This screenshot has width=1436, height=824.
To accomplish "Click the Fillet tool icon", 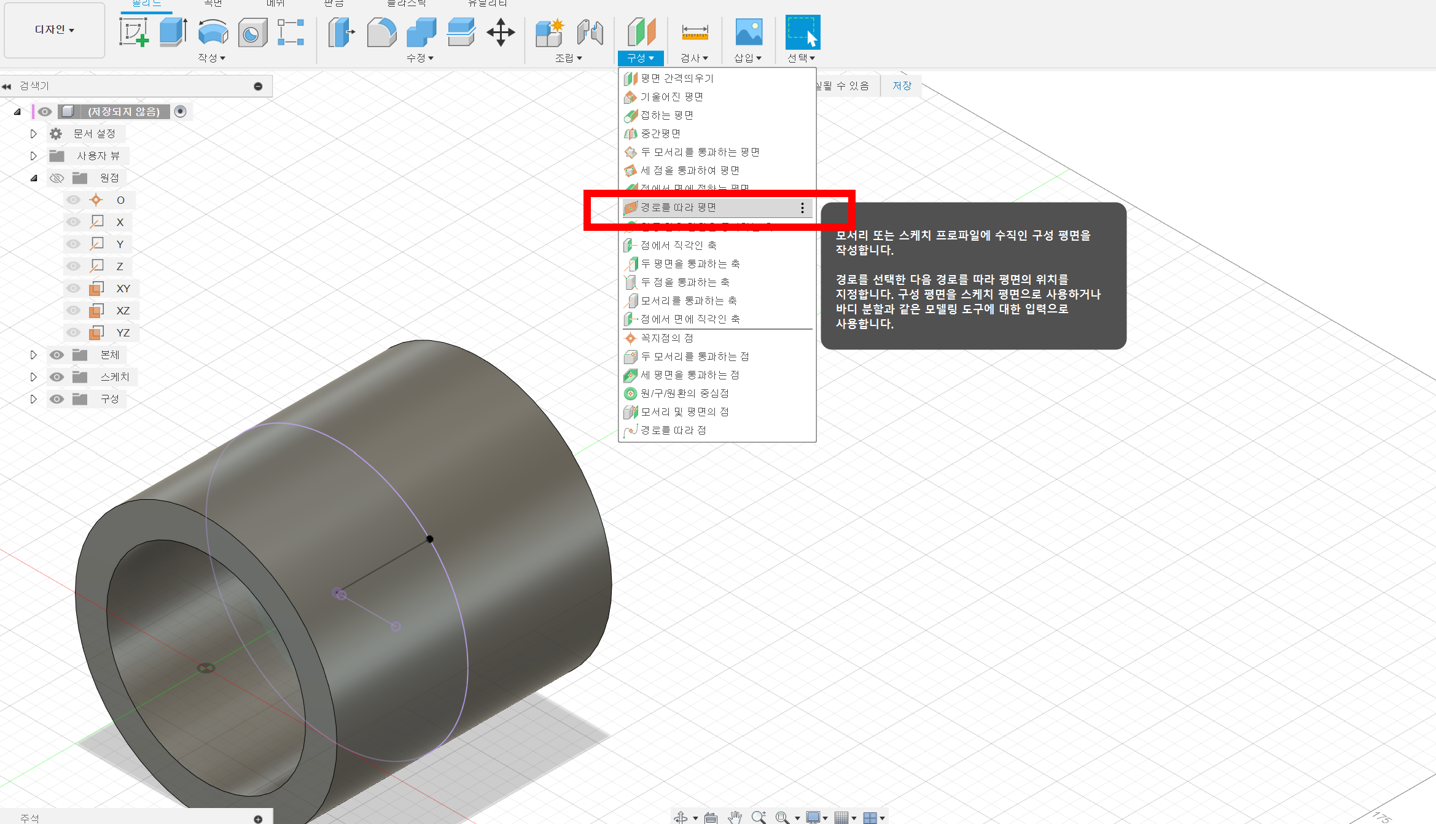I will [381, 32].
